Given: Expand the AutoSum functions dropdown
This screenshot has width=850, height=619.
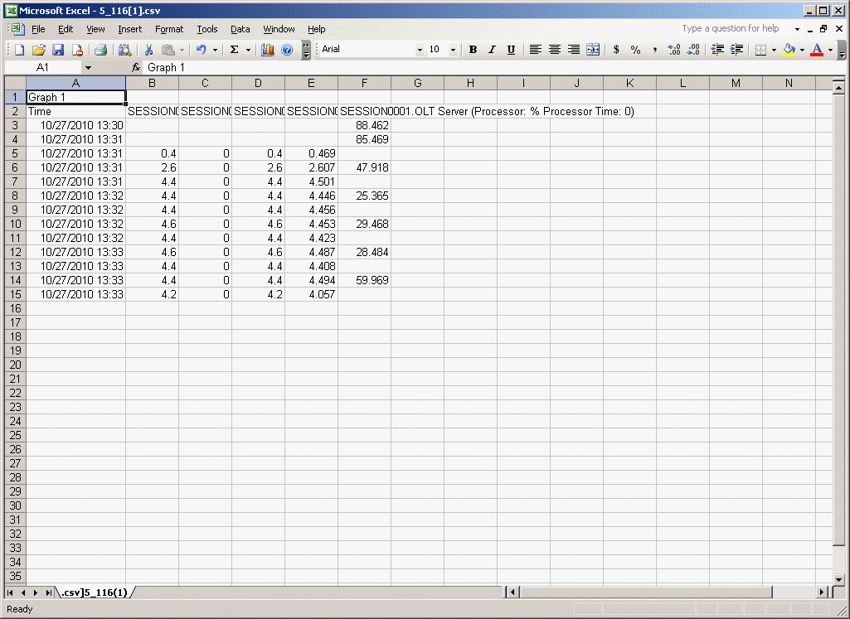Looking at the screenshot, I should tap(248, 50).
